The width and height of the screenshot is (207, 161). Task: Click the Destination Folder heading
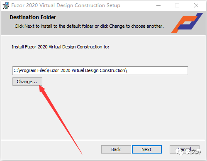33,17
